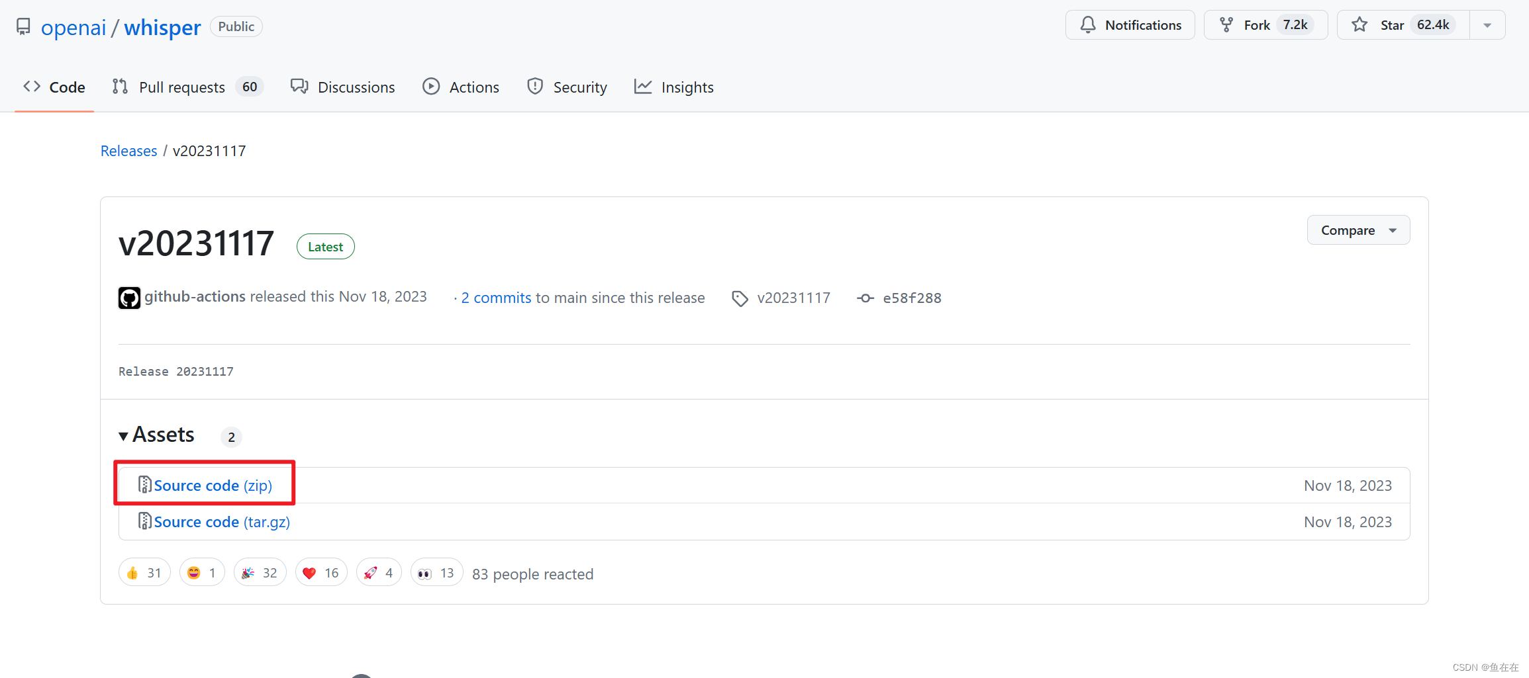Open the whisper repository link

(162, 27)
